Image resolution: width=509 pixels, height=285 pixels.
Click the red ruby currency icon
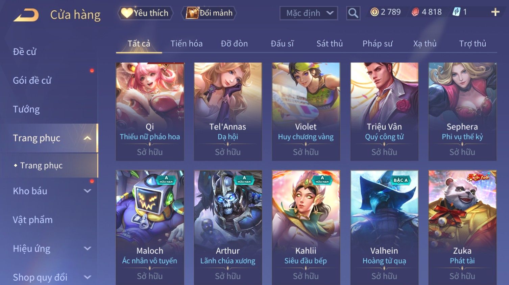click(x=415, y=12)
